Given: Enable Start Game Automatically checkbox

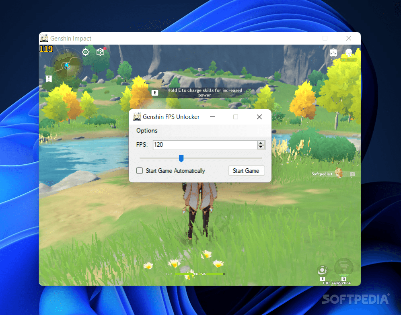Looking at the screenshot, I should coord(140,171).
